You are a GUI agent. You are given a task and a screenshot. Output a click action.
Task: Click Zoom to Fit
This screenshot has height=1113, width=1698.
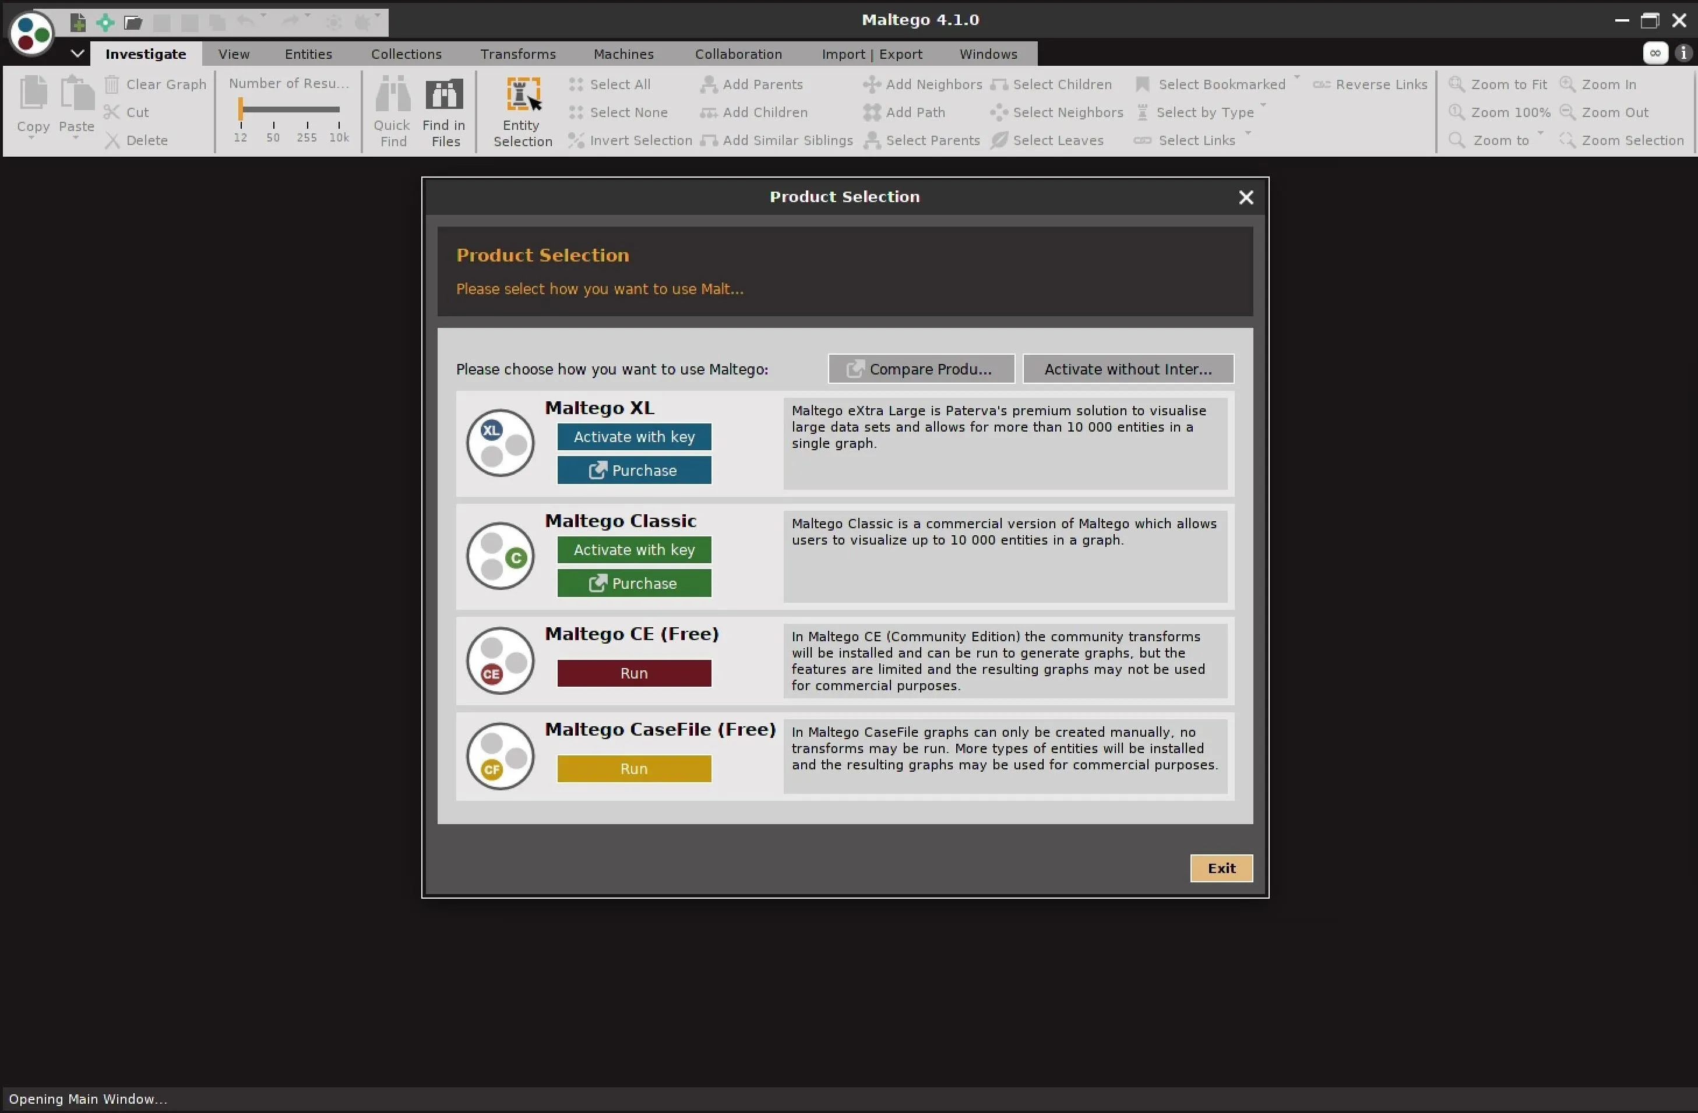(1498, 84)
